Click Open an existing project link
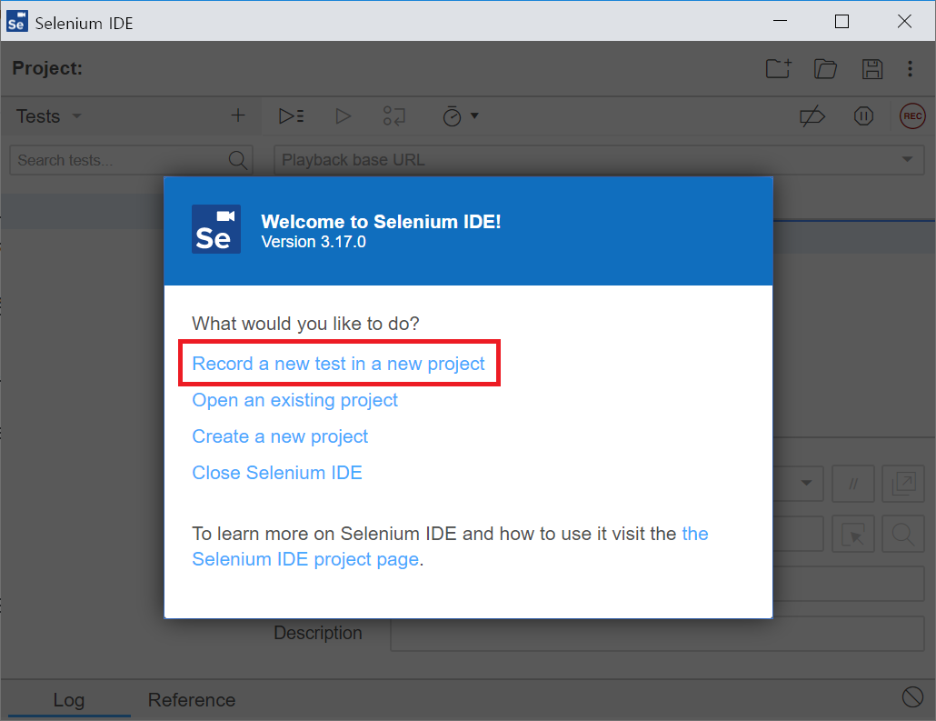Viewport: 936px width, 721px height. pos(294,400)
